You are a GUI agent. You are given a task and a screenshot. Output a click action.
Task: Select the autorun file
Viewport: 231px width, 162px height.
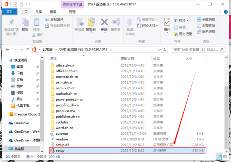pos(62,134)
